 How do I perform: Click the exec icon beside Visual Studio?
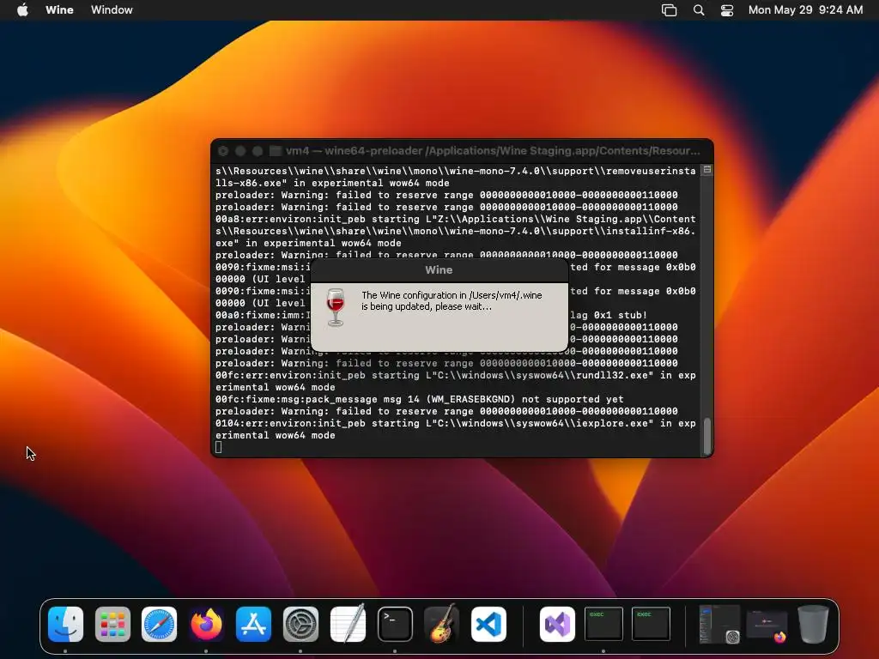point(603,624)
